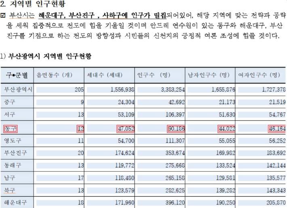Click the underlined bold phrase '해운대구, 부산진구'

click(x=67, y=15)
